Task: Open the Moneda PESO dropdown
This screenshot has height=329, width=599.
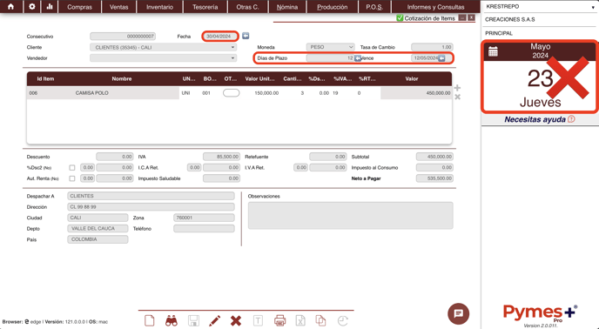Action: pos(331,47)
